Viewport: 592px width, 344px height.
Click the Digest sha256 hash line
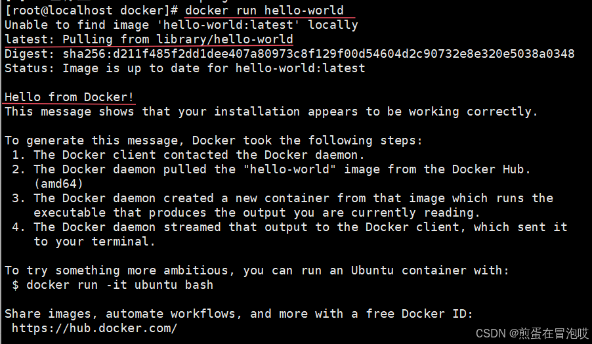coord(289,54)
